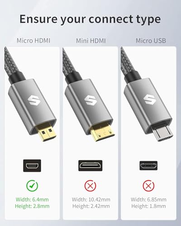Image resolution: width=181 pixels, height=226 pixels.
Task: Select the Mini HDMI port diagram icon
Action: pos(90,165)
